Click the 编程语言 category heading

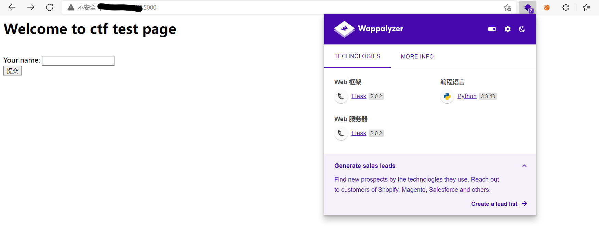point(452,82)
